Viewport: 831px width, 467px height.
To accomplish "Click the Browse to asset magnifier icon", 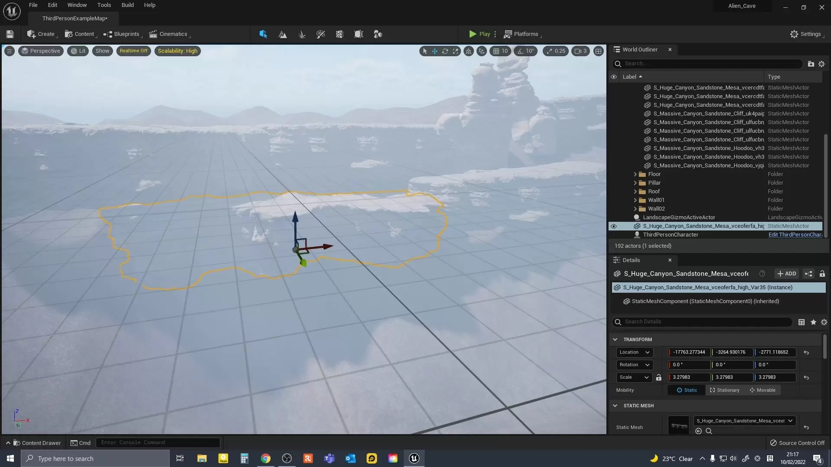I will [709, 431].
